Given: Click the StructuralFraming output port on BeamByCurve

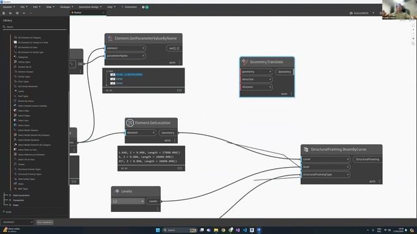Looking at the screenshot, I should (x=367, y=159).
